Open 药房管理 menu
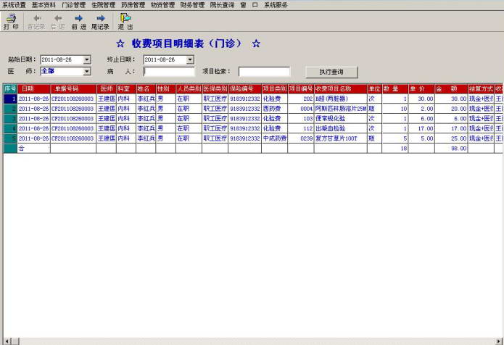 (x=133, y=5)
